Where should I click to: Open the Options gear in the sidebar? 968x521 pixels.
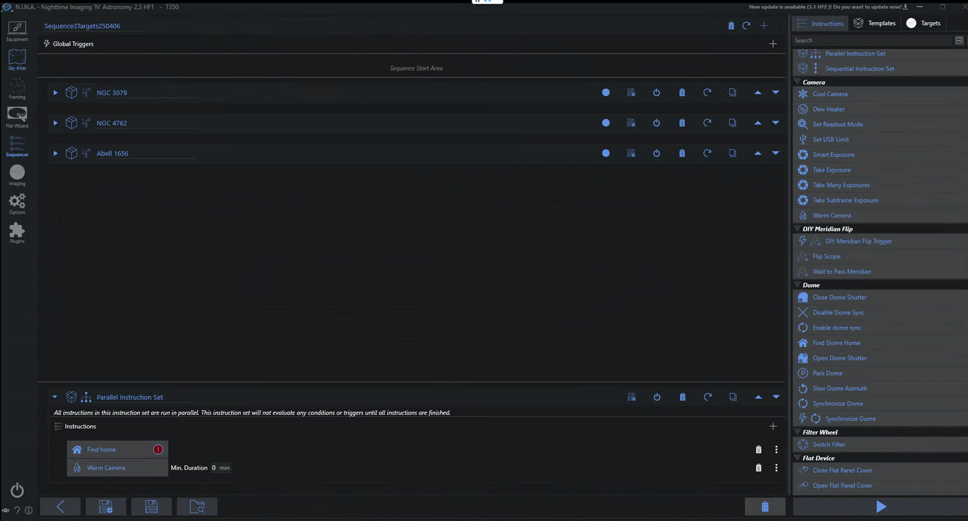click(17, 204)
